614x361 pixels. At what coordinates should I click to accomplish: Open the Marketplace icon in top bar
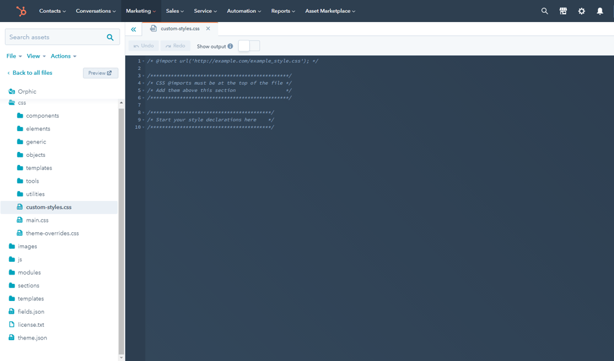563,11
